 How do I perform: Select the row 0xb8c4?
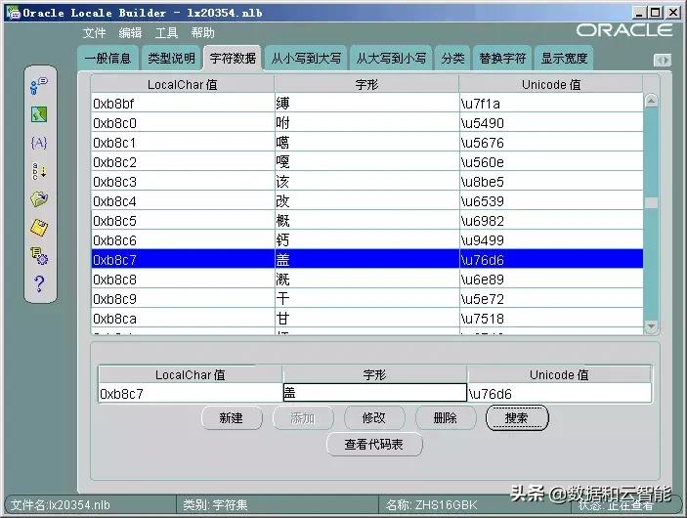click(x=367, y=200)
